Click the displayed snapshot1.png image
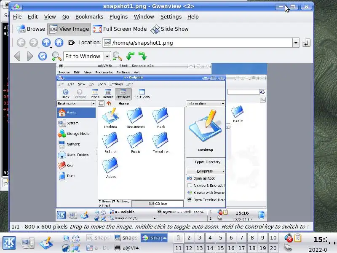337x253 pixels. click(x=161, y=142)
